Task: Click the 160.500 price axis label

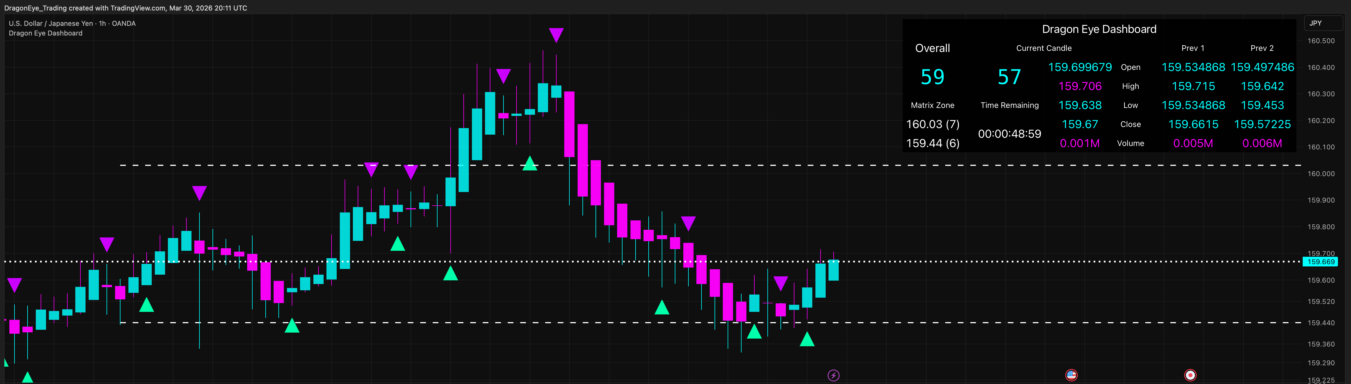Action: pyautogui.click(x=1321, y=41)
